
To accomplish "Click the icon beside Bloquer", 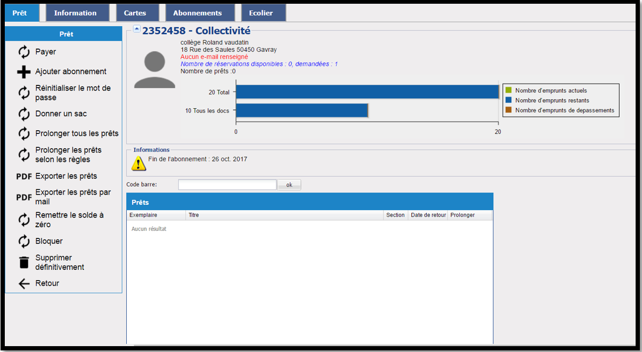I will pos(24,242).
